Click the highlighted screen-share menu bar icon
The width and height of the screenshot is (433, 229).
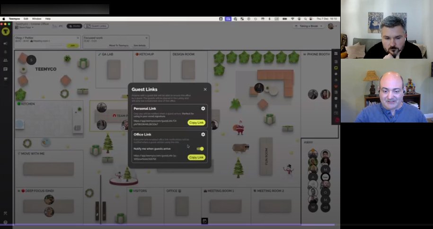228,19
